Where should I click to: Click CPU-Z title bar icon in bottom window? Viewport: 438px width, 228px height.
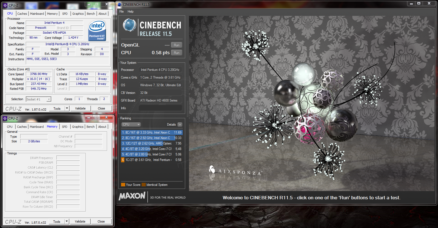tap(5, 119)
